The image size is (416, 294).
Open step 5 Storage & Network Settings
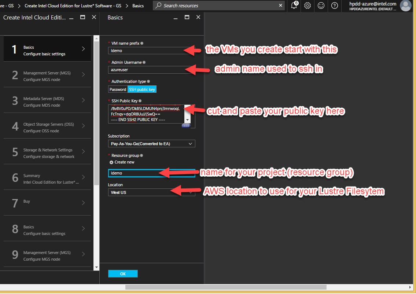tap(47, 152)
